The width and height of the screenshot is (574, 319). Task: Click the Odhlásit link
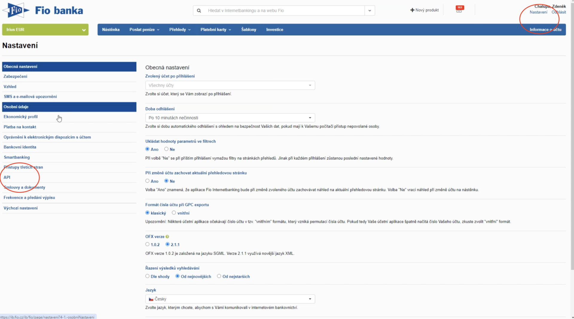[x=559, y=12]
